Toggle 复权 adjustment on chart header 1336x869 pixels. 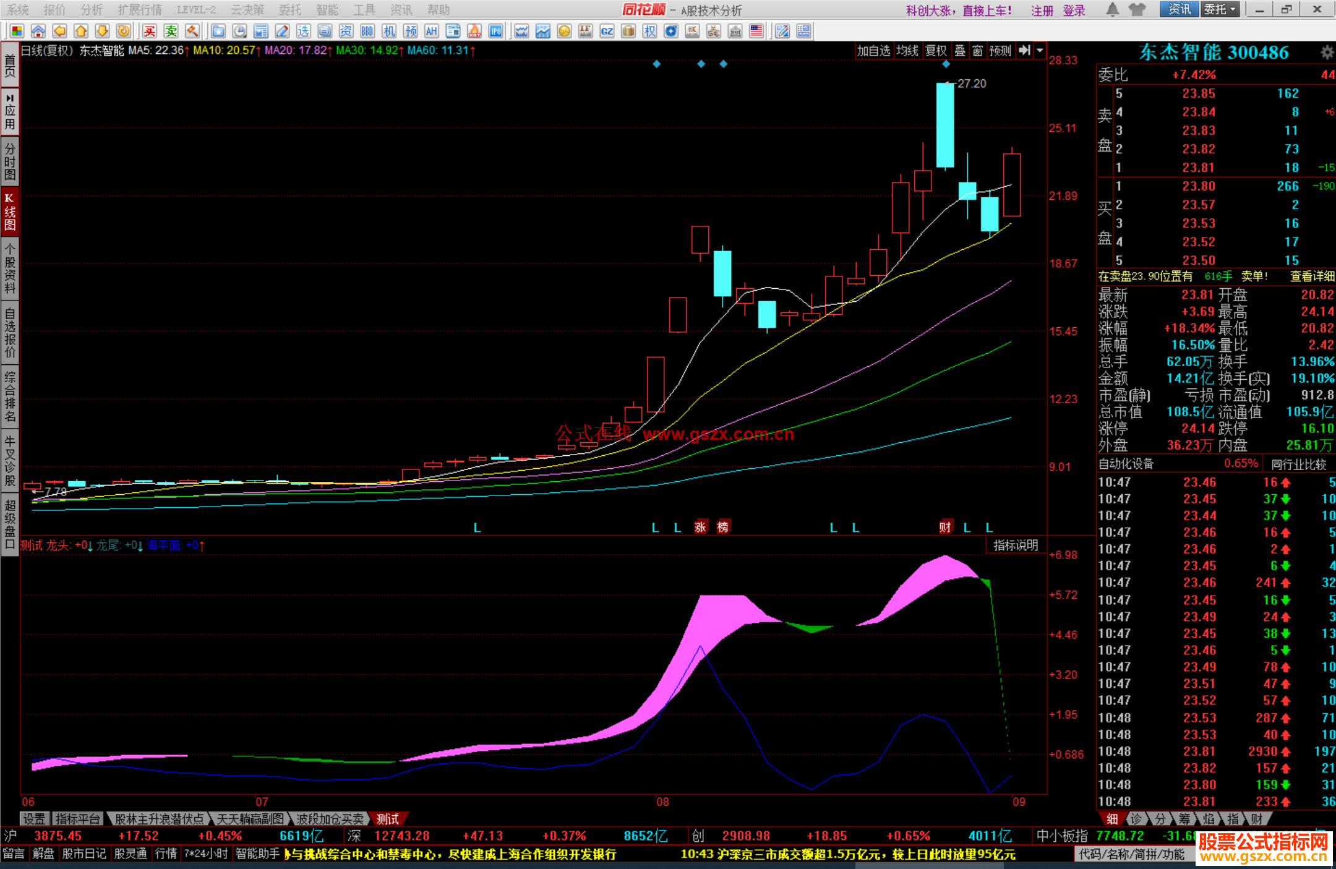click(x=936, y=51)
